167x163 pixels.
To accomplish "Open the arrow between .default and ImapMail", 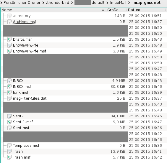I will (107, 3).
